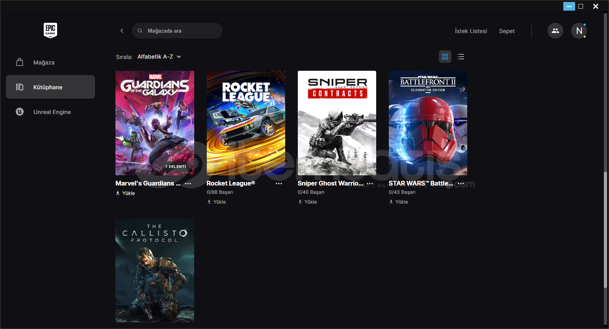Go back with the left arrow
This screenshot has height=329, width=609.
122,31
